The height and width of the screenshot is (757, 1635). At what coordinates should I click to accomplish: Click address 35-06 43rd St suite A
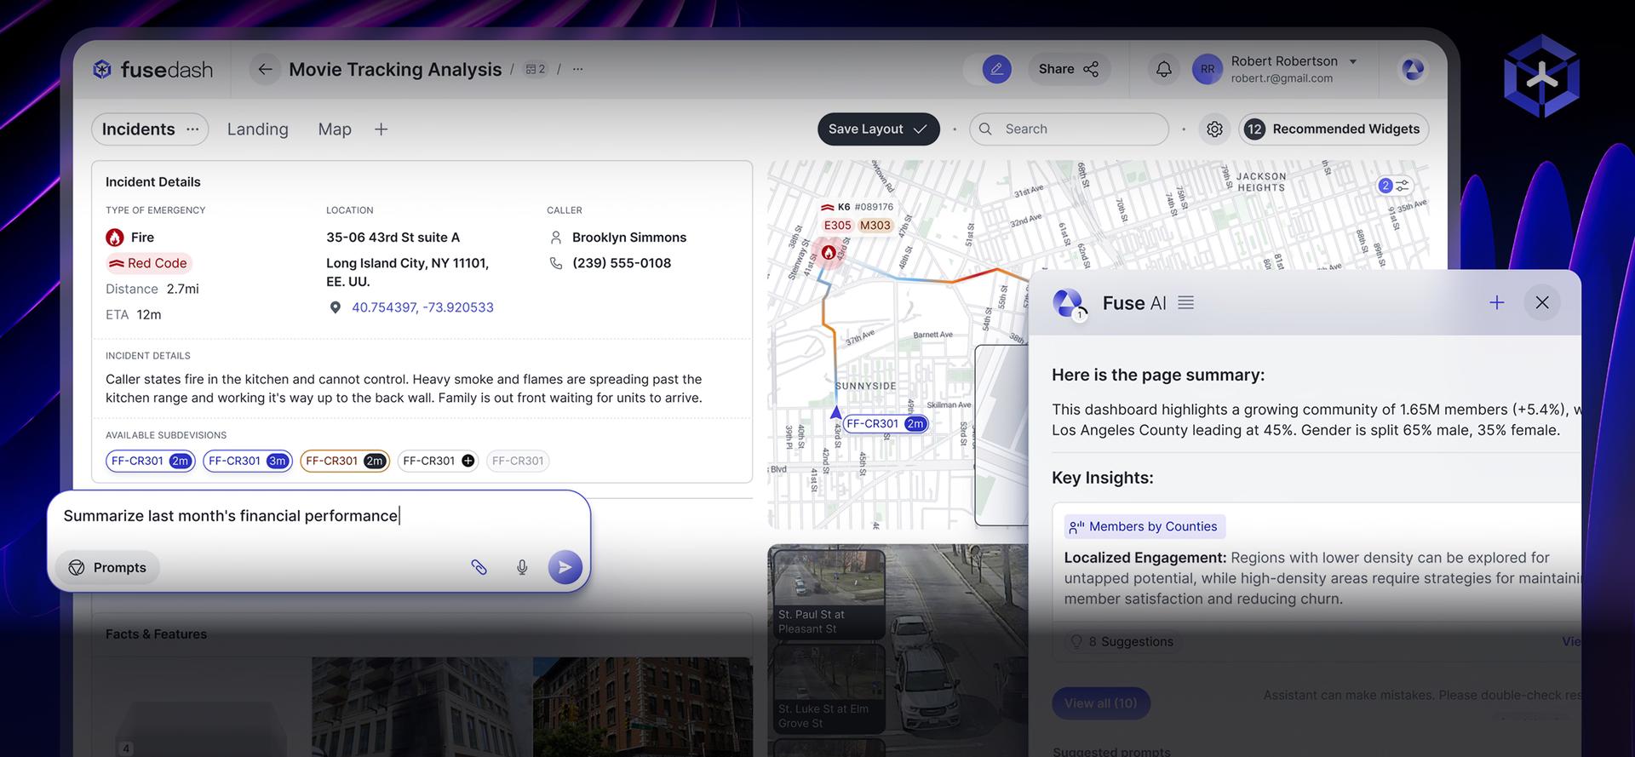(x=393, y=238)
